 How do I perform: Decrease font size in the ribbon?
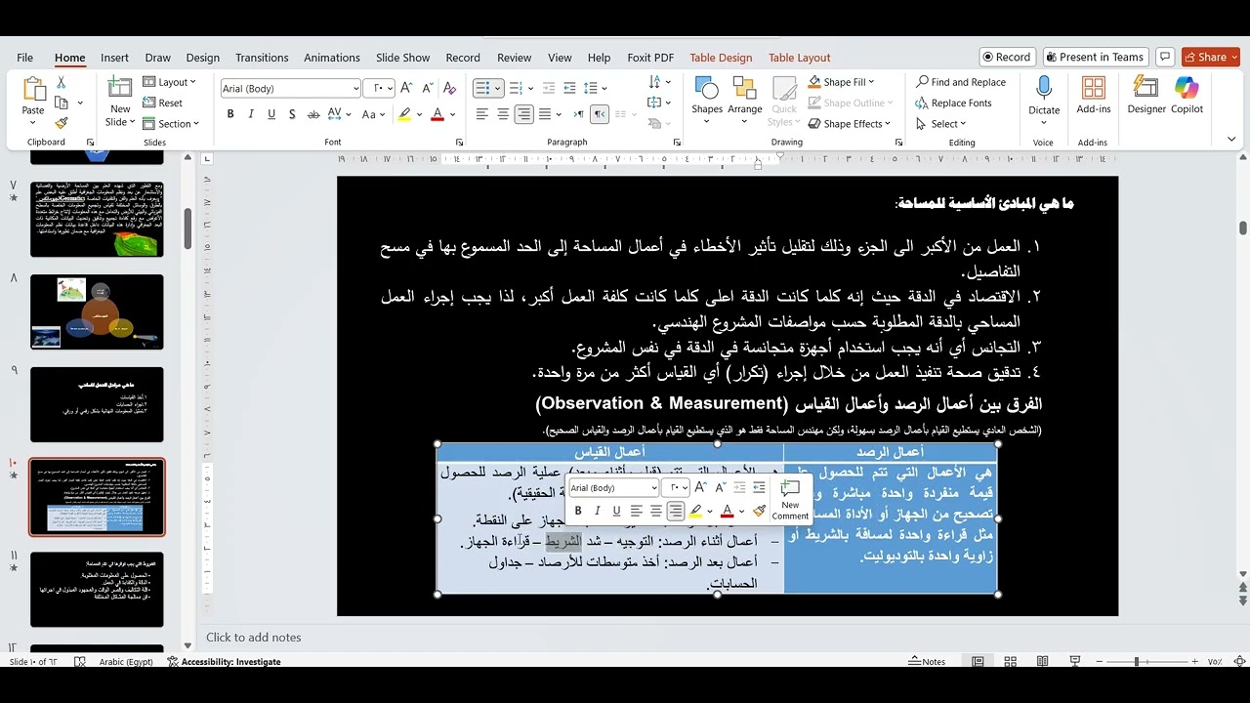tap(427, 88)
